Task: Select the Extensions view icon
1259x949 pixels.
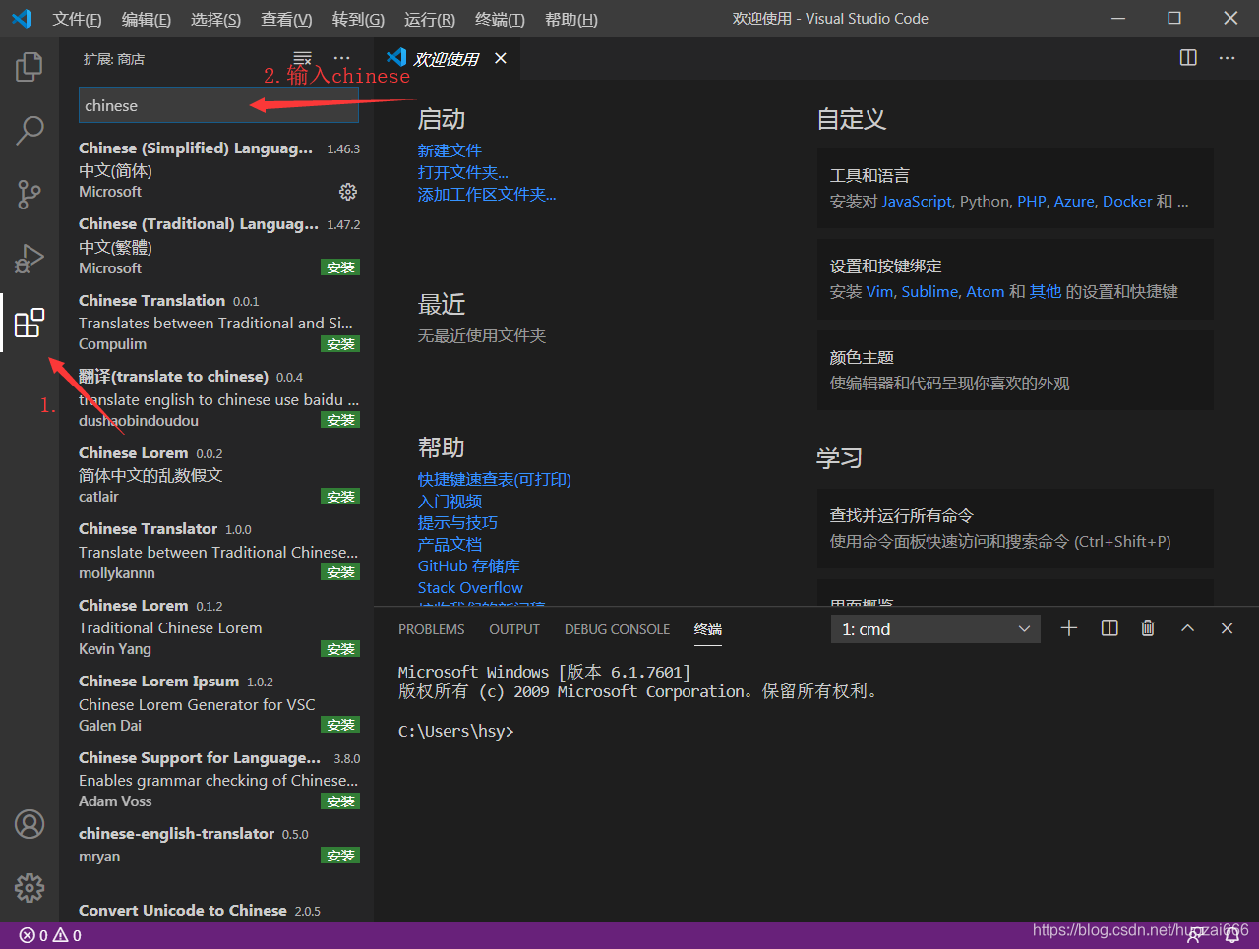Action: coord(30,323)
